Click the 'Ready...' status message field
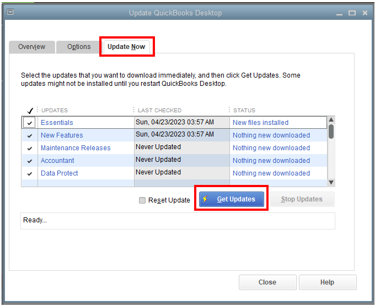The width and height of the screenshot is (375, 306). click(x=178, y=221)
